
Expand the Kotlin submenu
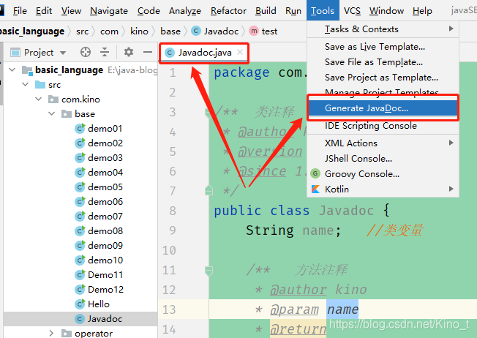click(383, 189)
